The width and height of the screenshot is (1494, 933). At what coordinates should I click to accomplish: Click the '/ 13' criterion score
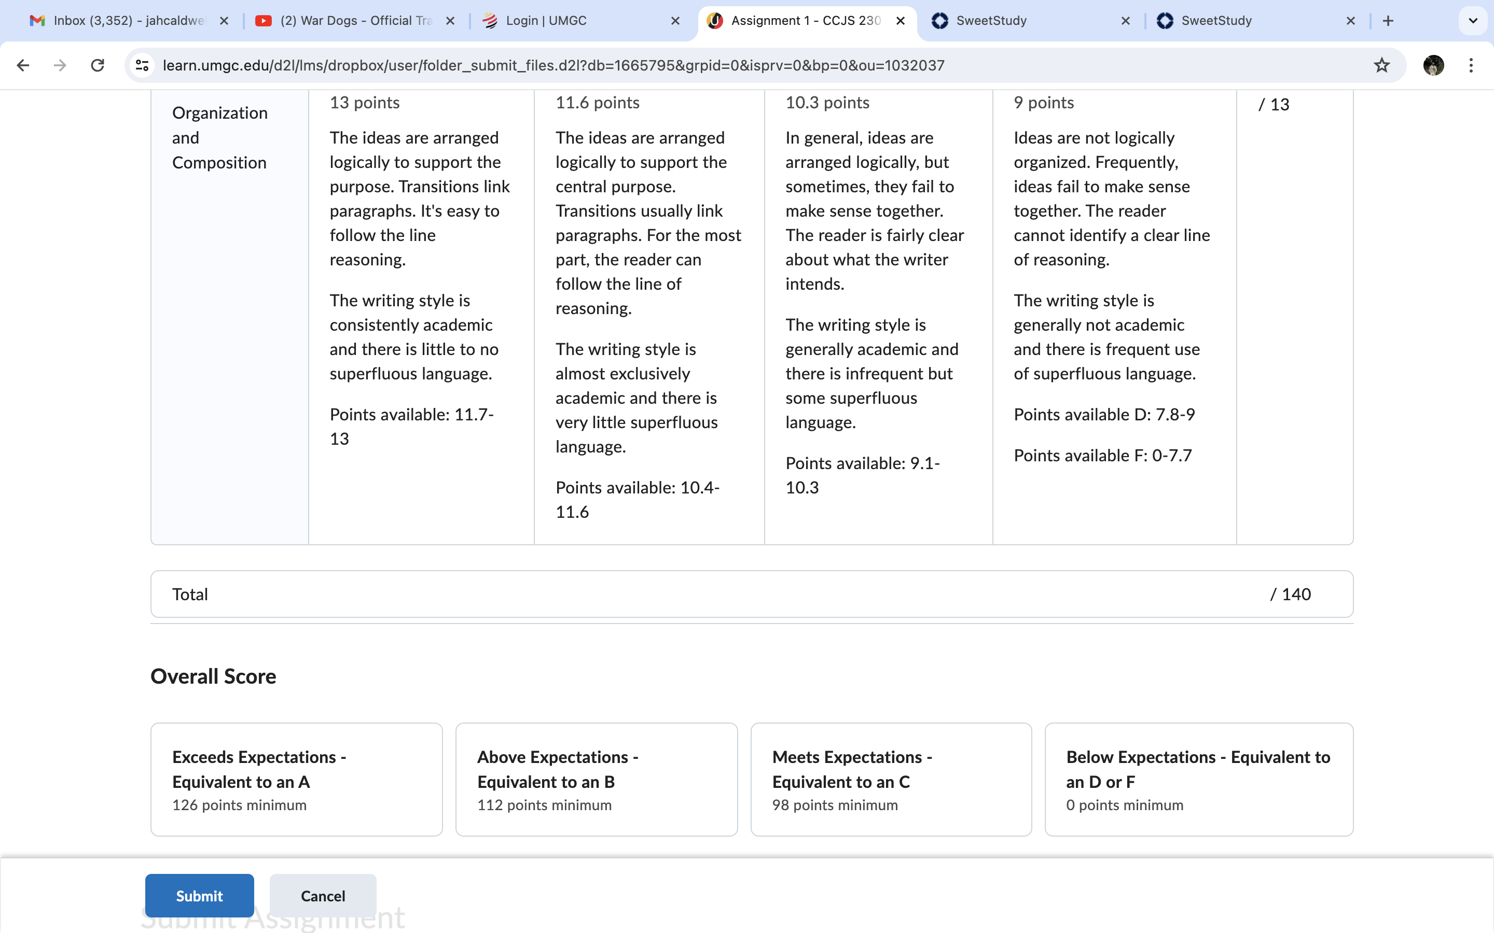click(x=1274, y=104)
